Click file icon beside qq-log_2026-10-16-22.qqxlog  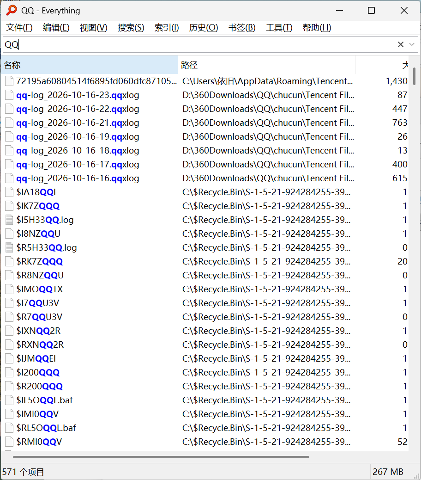tap(10, 109)
